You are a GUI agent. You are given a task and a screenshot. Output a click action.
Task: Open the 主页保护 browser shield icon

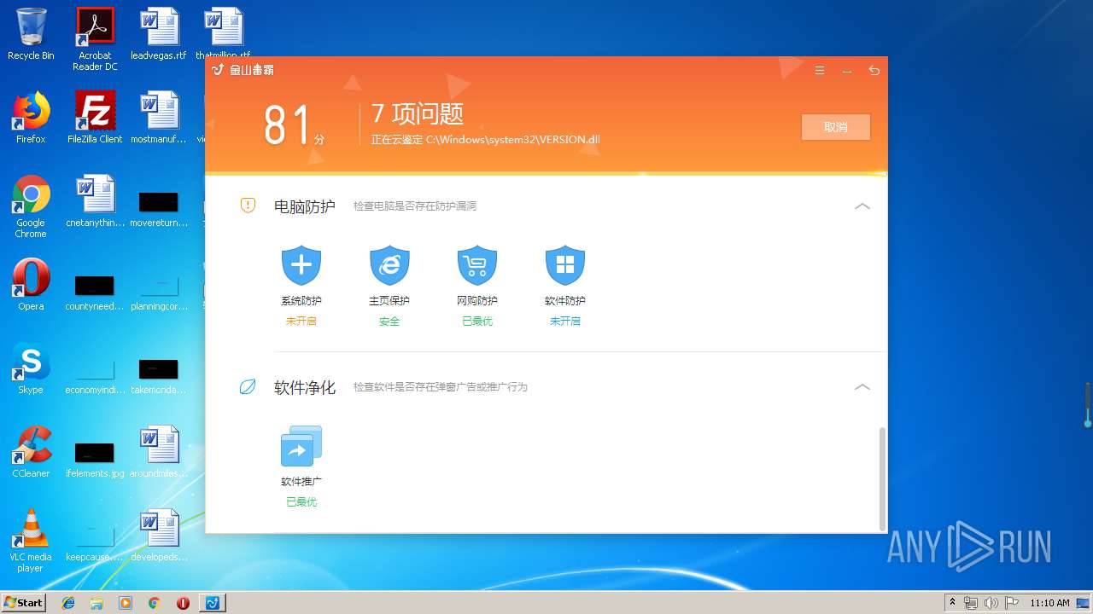tap(389, 265)
